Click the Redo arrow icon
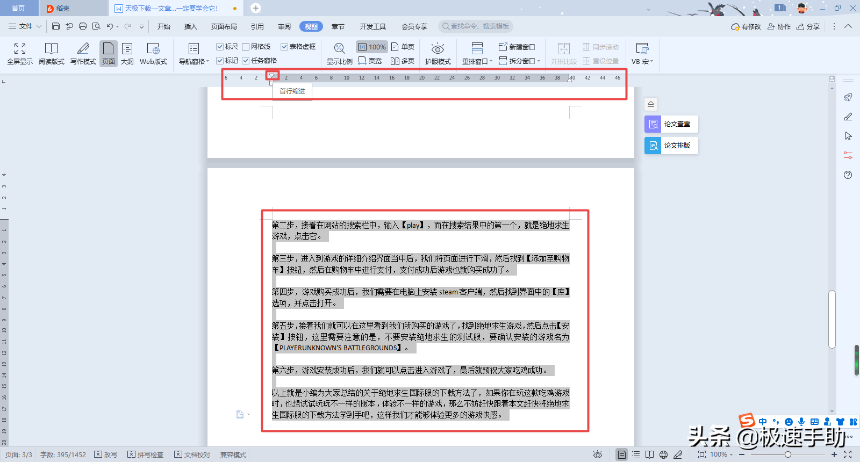Viewport: 860px width, 462px height. click(x=128, y=26)
